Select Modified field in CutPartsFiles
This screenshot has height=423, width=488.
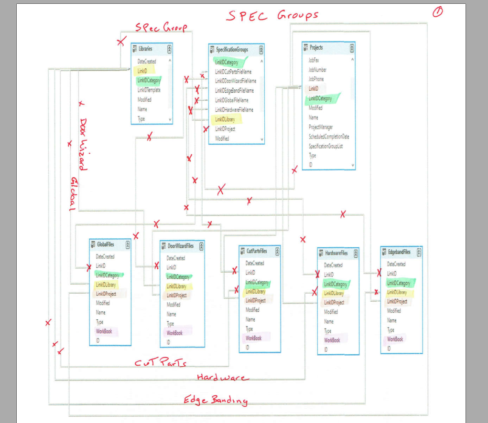click(252, 310)
